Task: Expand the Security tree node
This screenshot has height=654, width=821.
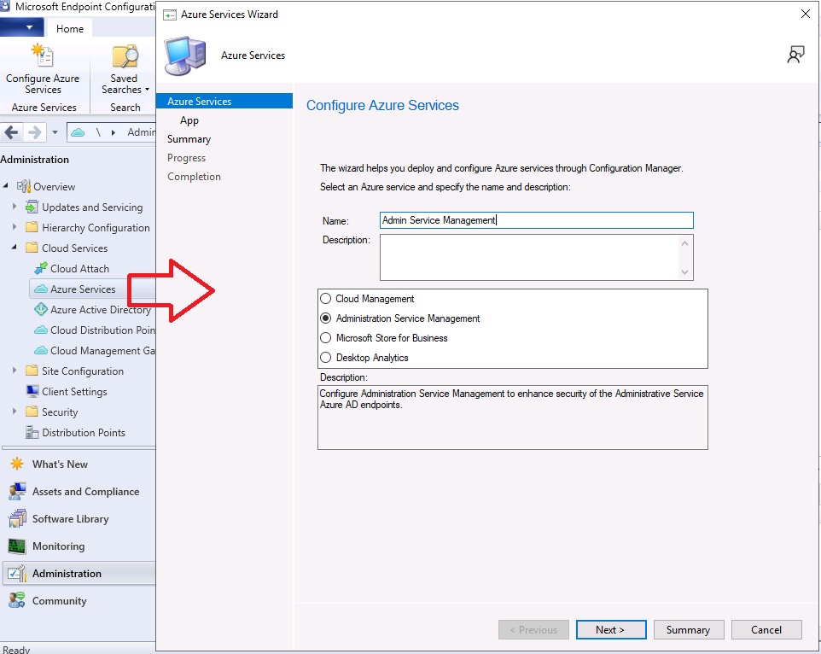Action: click(15, 412)
